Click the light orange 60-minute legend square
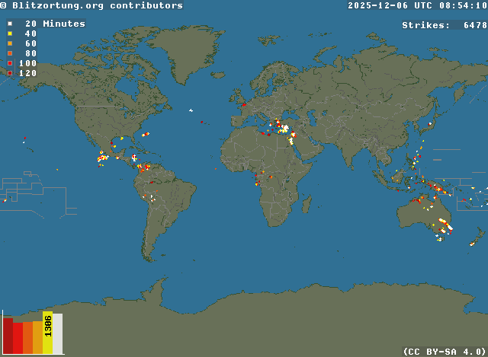This screenshot has height=357, width=488. (9, 43)
